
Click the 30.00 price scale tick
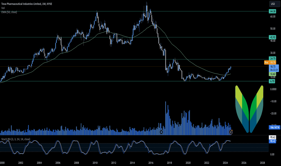(273, 53)
